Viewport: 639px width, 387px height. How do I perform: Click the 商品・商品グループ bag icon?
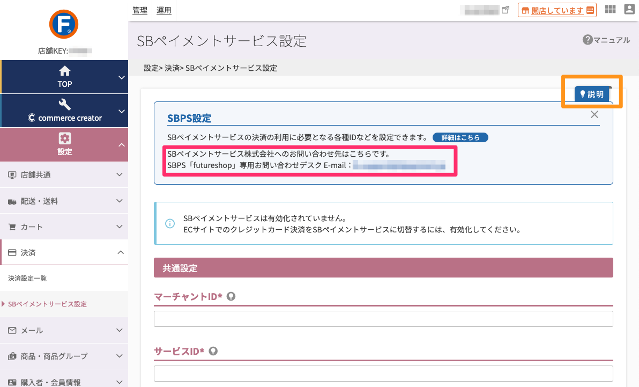coord(12,356)
